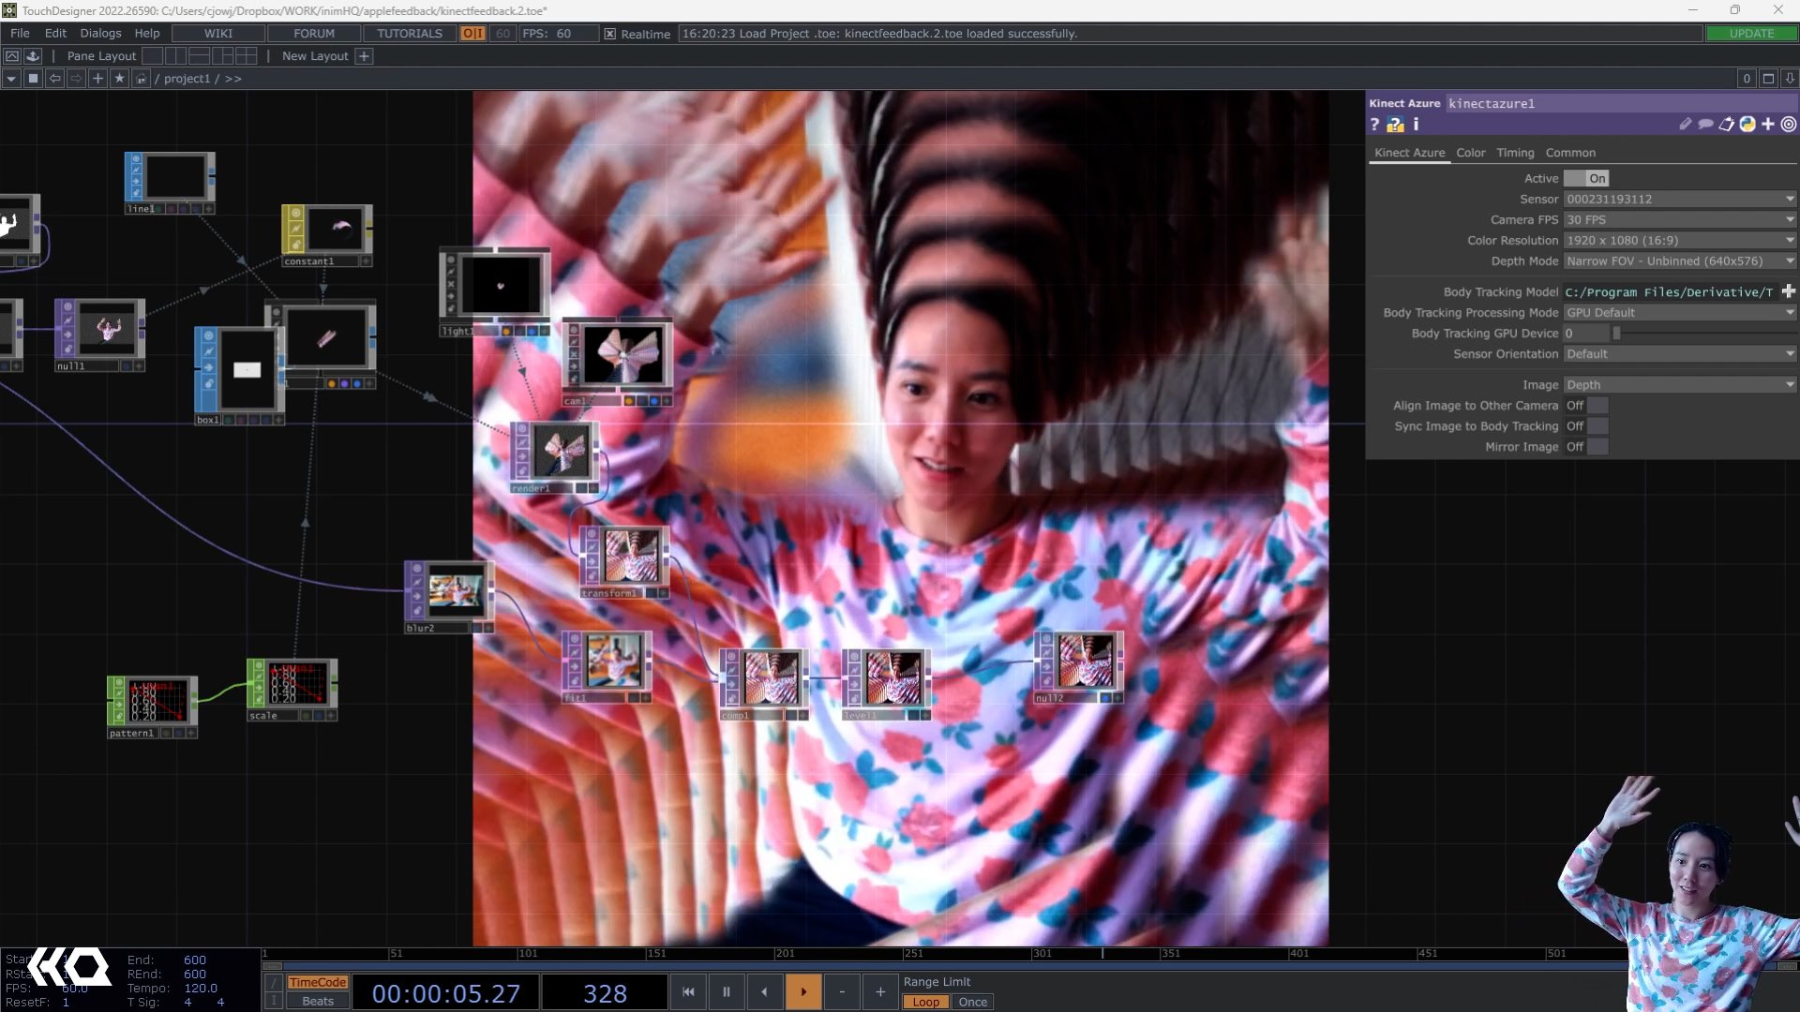
Task: Select top-bottom split pane layout icon
Action: coord(199,56)
